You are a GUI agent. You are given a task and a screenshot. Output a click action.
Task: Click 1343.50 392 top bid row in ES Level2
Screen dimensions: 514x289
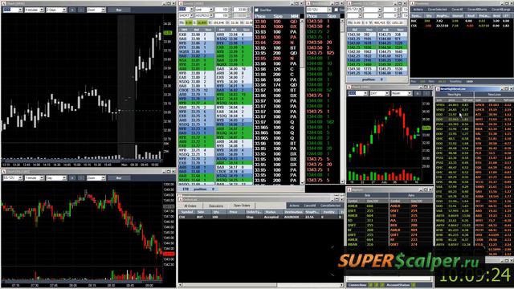362,34
